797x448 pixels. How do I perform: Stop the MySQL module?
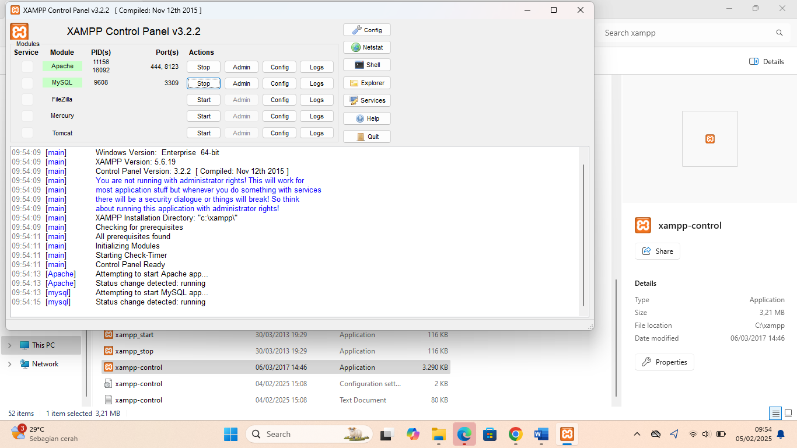pyautogui.click(x=204, y=83)
